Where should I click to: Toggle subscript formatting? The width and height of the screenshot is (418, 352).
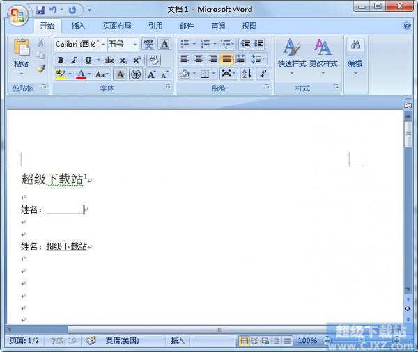click(x=123, y=61)
